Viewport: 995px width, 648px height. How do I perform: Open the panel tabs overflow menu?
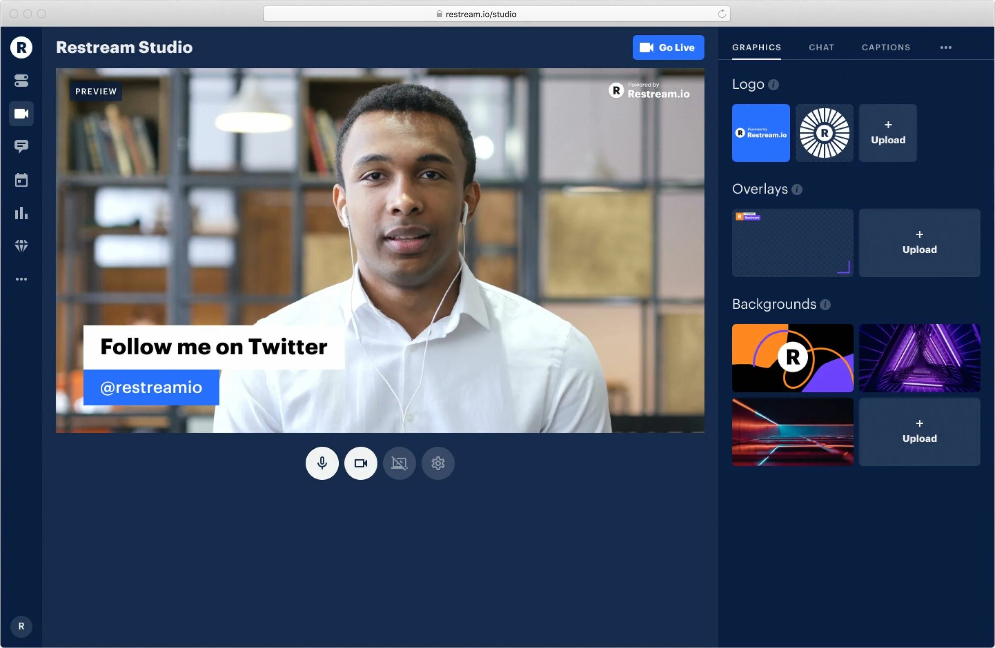click(946, 48)
